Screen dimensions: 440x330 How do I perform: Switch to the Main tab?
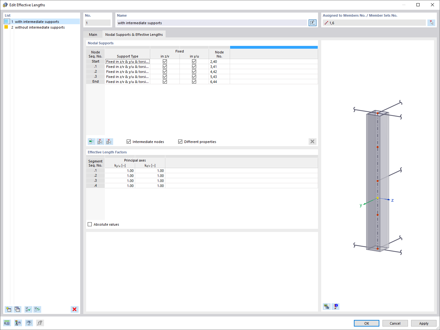tap(93, 34)
